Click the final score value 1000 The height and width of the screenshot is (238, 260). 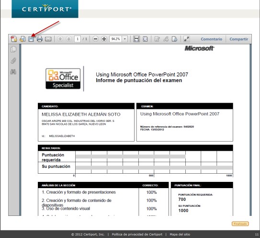[183, 211]
